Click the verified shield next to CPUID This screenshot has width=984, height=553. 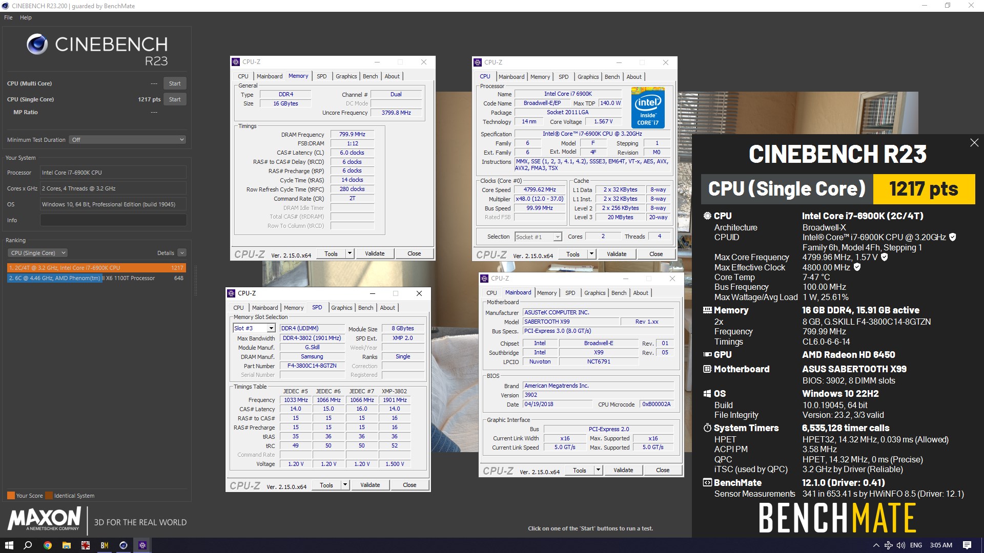click(x=953, y=237)
